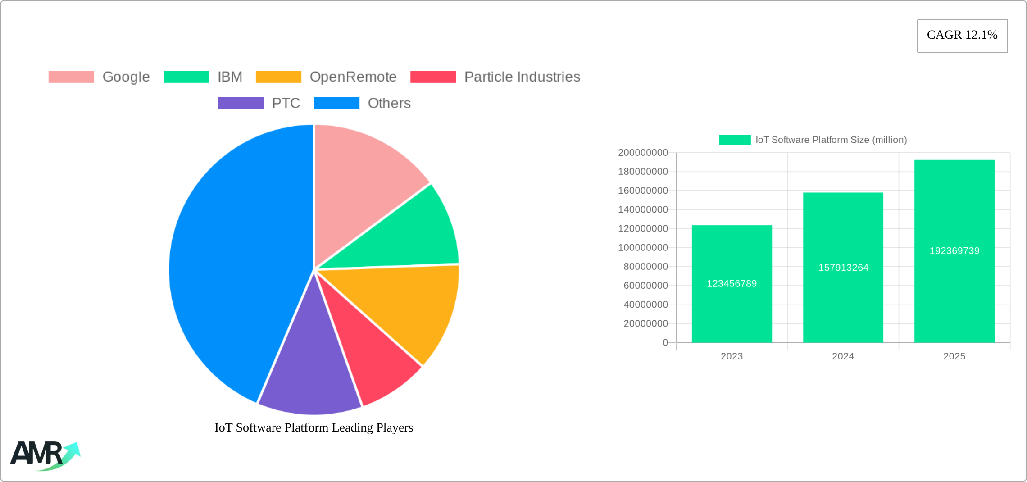Click the IoT Software Platform Size legend text

tap(831, 140)
